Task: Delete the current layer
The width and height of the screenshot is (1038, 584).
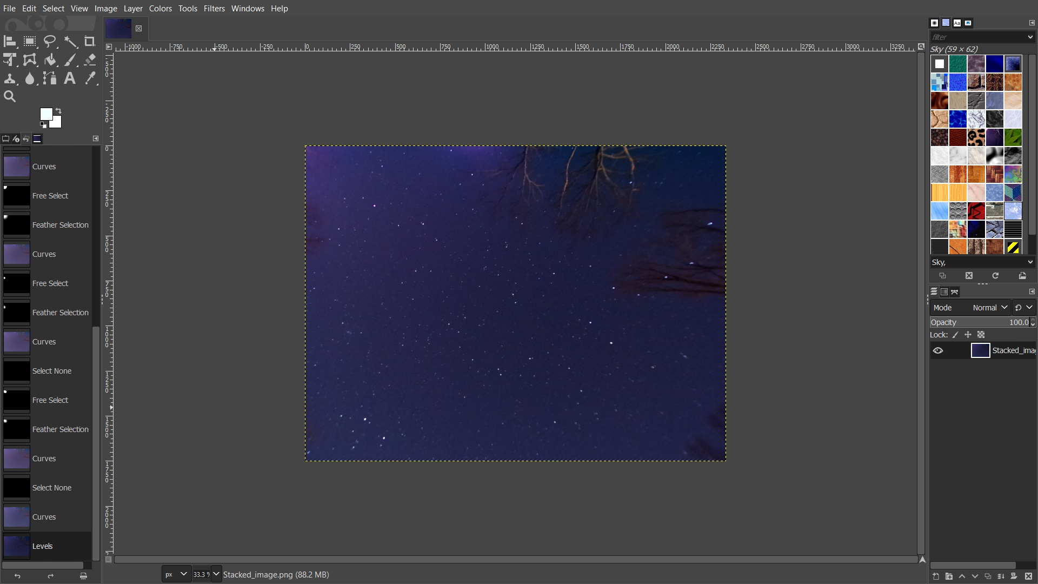Action: [1028, 576]
